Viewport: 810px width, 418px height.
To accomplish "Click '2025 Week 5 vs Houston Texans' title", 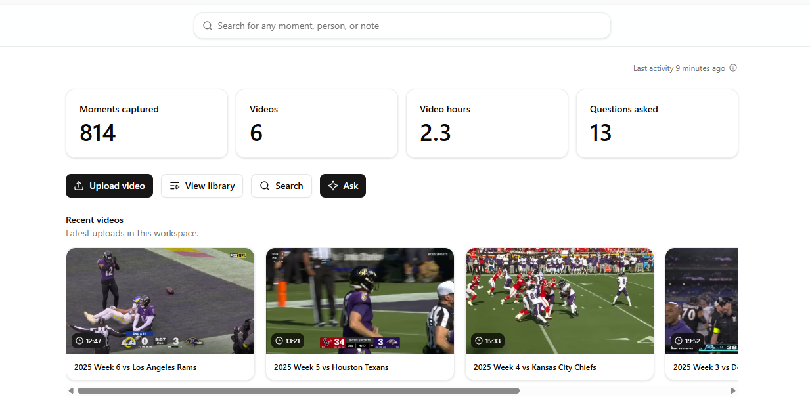I will click(x=331, y=367).
